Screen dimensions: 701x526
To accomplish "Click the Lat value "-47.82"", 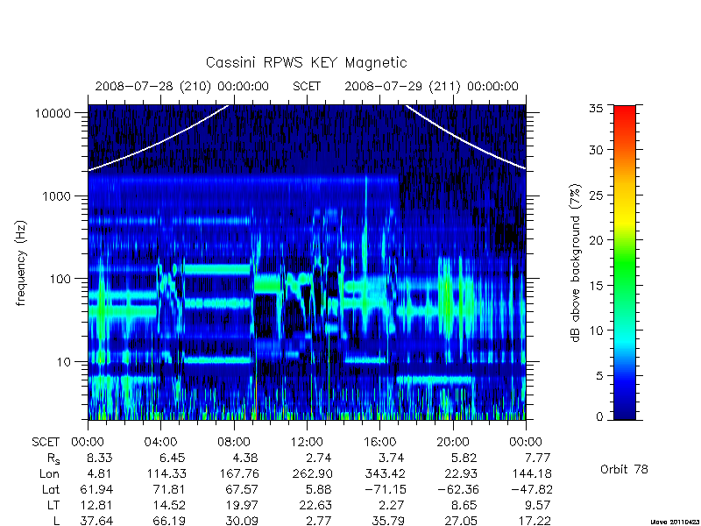I will (532, 490).
